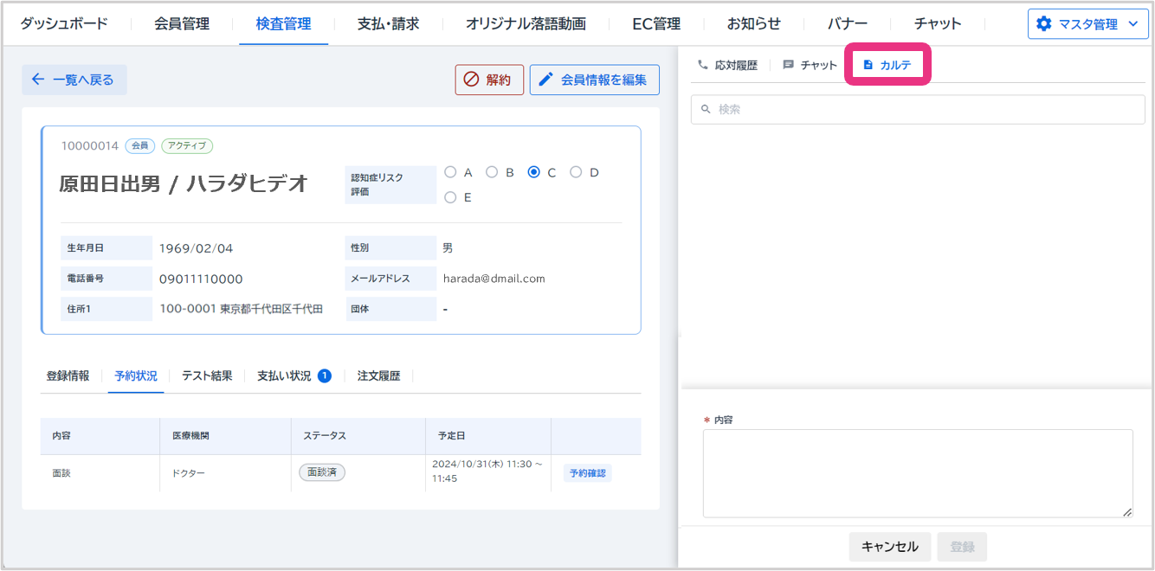
Task: Open the 会員管理 menu item
Action: pyautogui.click(x=182, y=23)
